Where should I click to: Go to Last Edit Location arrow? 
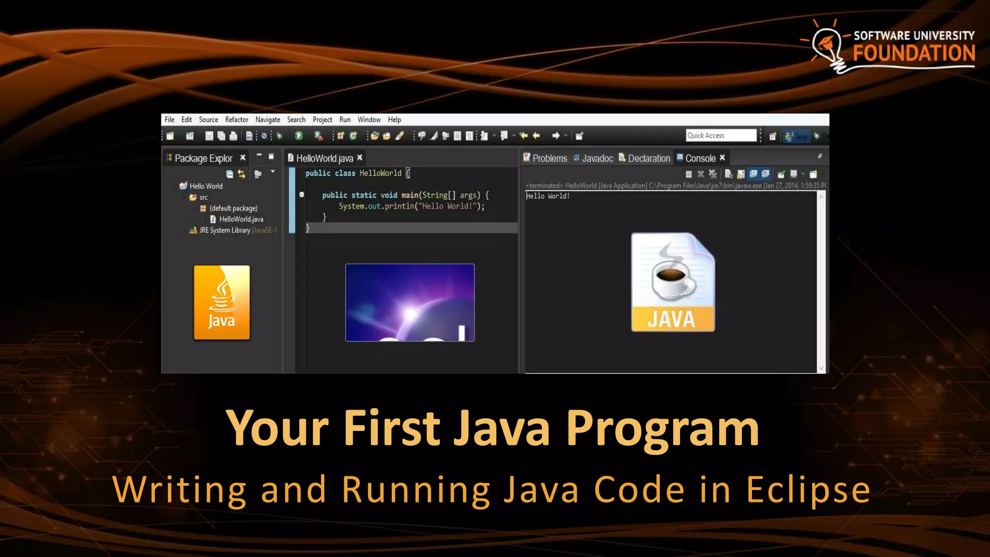click(x=524, y=136)
